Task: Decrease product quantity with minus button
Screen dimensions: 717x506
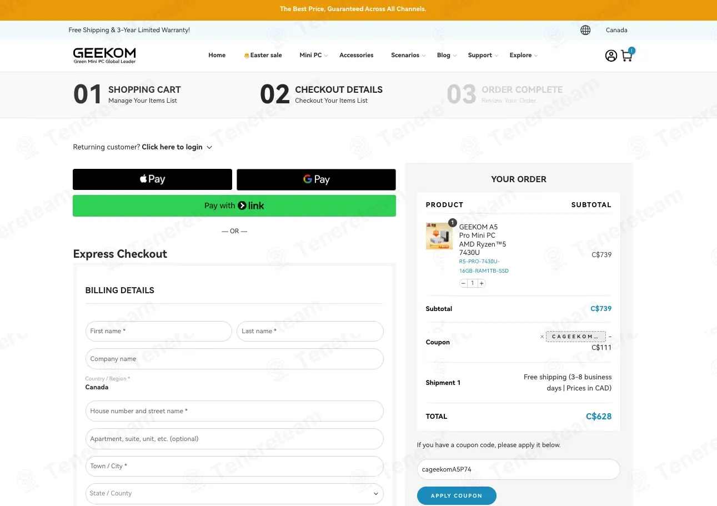Action: 464,283
